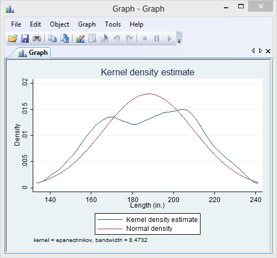The image size is (277, 258).
Task: Close the Graph tab with X
Action: (x=268, y=51)
